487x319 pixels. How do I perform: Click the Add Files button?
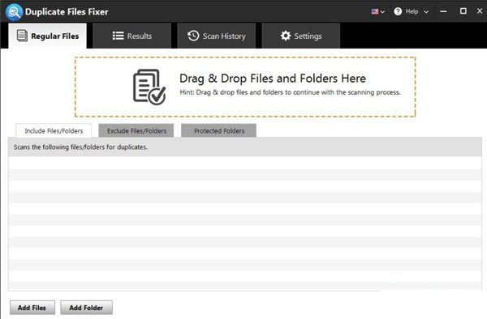click(32, 308)
